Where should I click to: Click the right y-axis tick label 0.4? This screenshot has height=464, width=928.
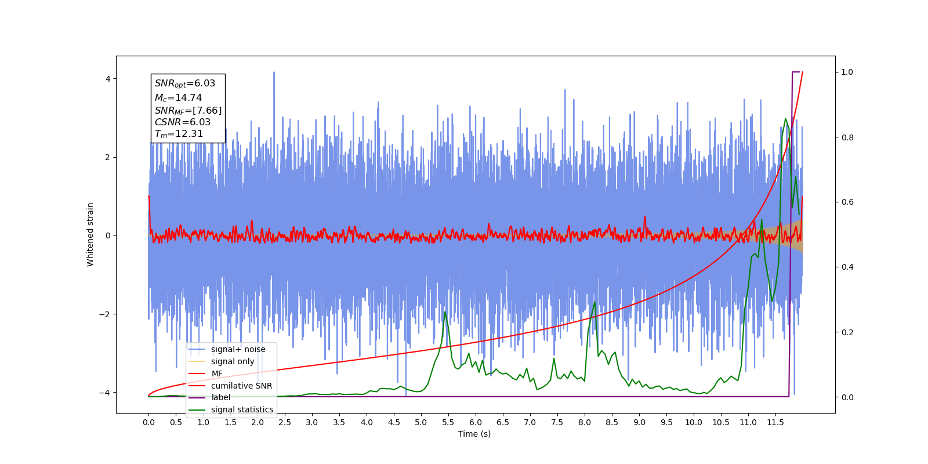tap(847, 267)
